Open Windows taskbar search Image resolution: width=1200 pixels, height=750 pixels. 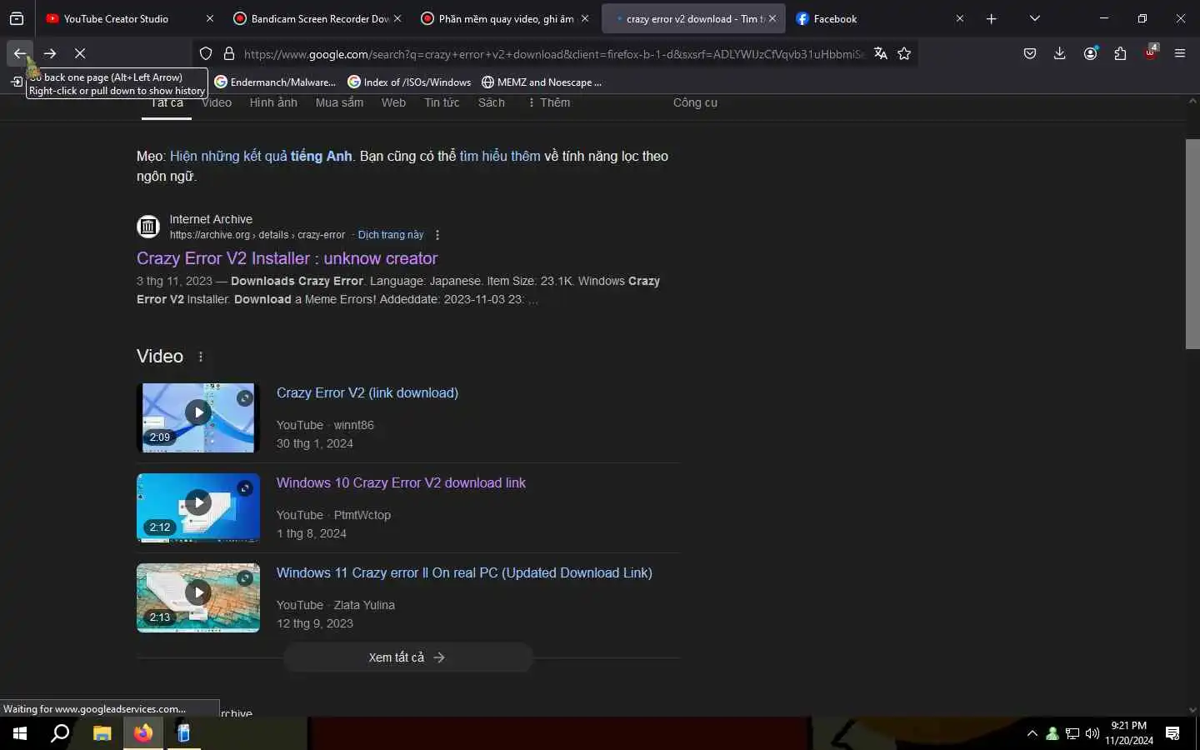click(x=60, y=733)
